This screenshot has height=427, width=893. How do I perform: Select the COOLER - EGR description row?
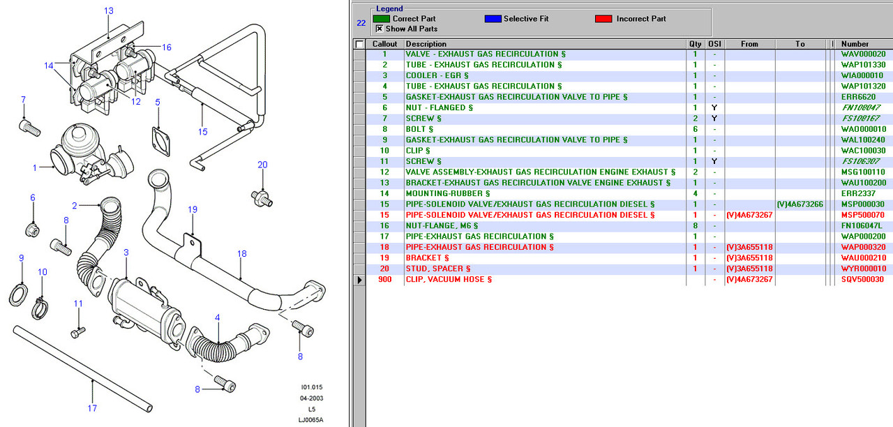point(437,75)
